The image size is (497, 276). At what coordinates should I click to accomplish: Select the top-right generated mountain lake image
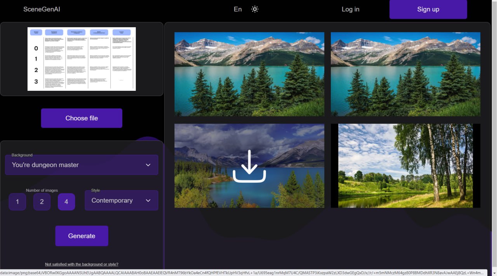[x=405, y=74]
